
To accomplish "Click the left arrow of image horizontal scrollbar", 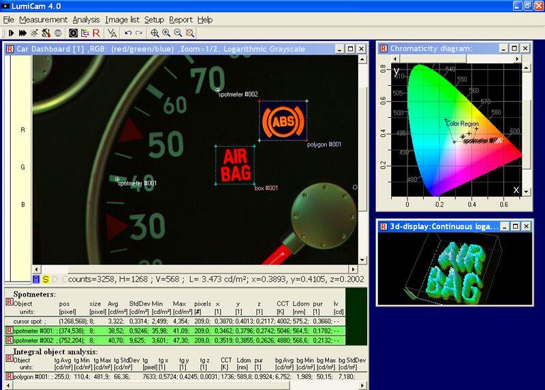I will pos(37,269).
